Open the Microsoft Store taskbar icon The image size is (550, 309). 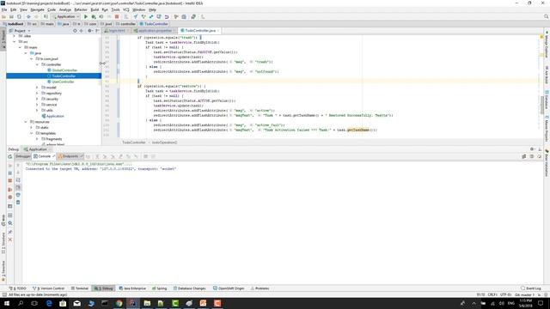[63, 303]
